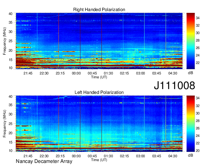
Task: Click the 25 MHz tick on Left Handed plot
Action: click(x=10, y=124)
